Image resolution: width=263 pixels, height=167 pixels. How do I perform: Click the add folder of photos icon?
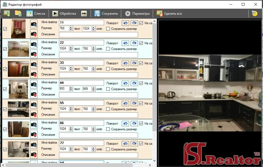tap(18, 13)
